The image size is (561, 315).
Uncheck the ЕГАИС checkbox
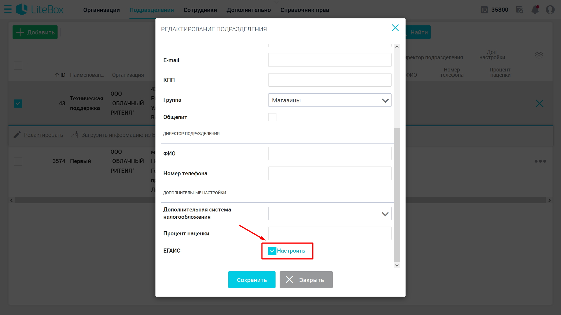tap(272, 251)
